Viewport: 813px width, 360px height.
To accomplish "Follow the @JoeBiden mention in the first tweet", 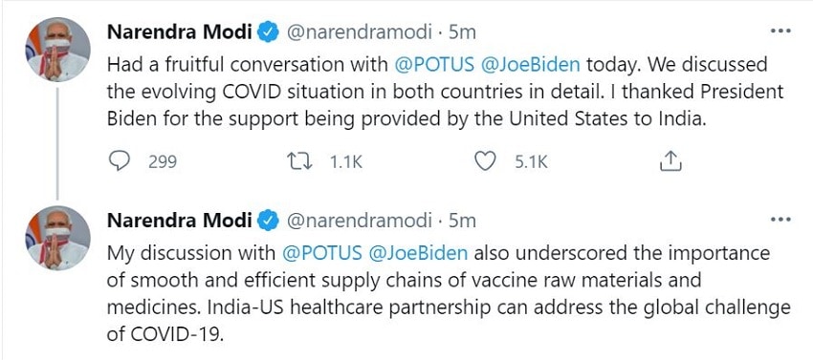I will (532, 65).
